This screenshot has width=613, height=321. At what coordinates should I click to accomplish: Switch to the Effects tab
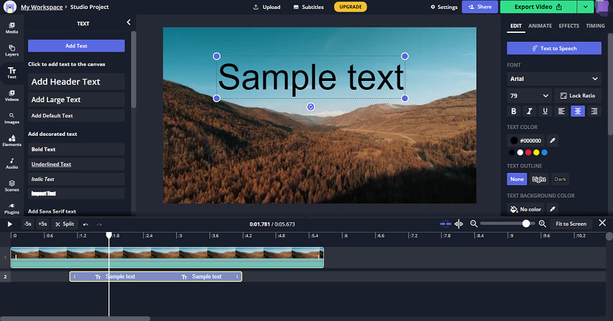click(x=568, y=26)
